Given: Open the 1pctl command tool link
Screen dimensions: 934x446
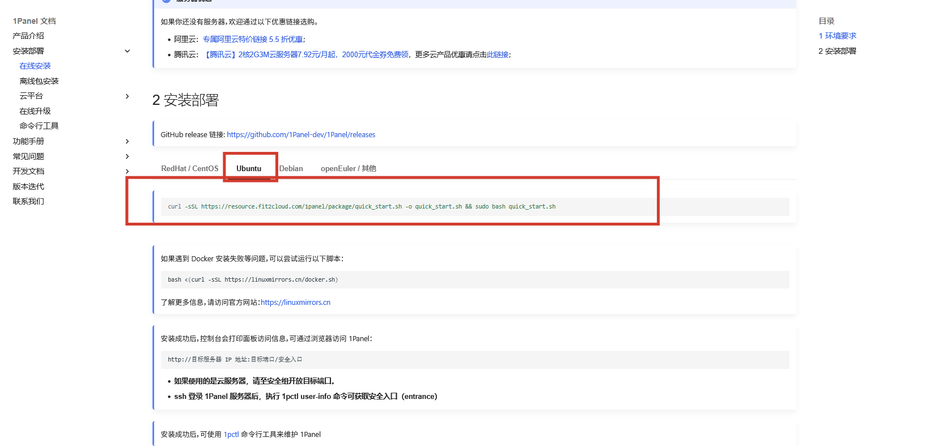Looking at the screenshot, I should pos(231,434).
